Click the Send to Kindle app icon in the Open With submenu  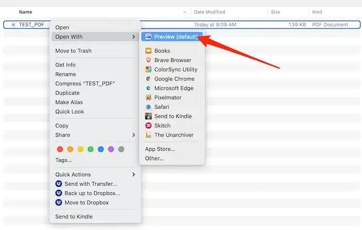click(x=148, y=116)
